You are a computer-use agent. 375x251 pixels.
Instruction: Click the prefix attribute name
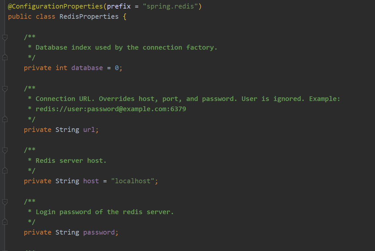(119, 7)
